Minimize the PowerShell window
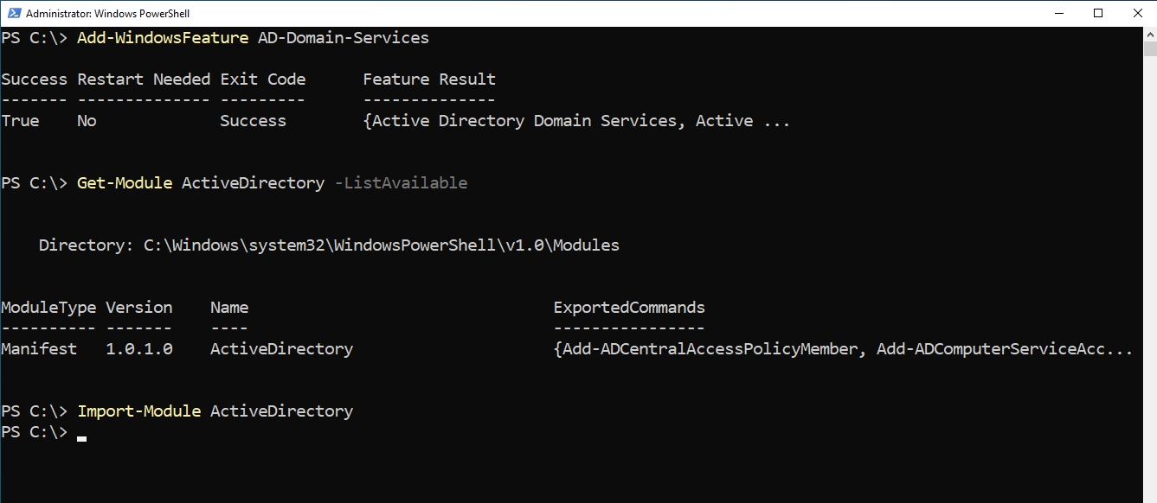The height and width of the screenshot is (503, 1157). [1059, 13]
